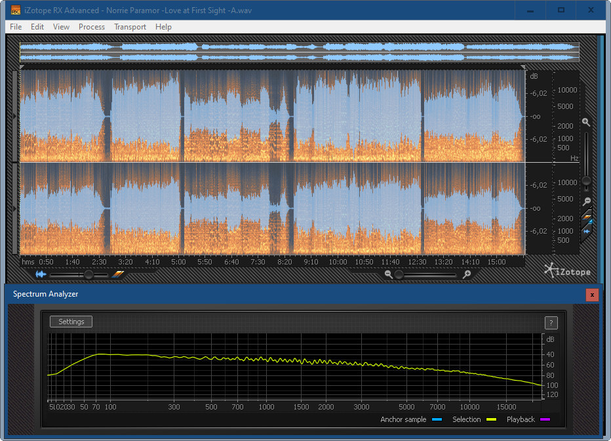
Task: Open the File menu
Action: coord(16,27)
